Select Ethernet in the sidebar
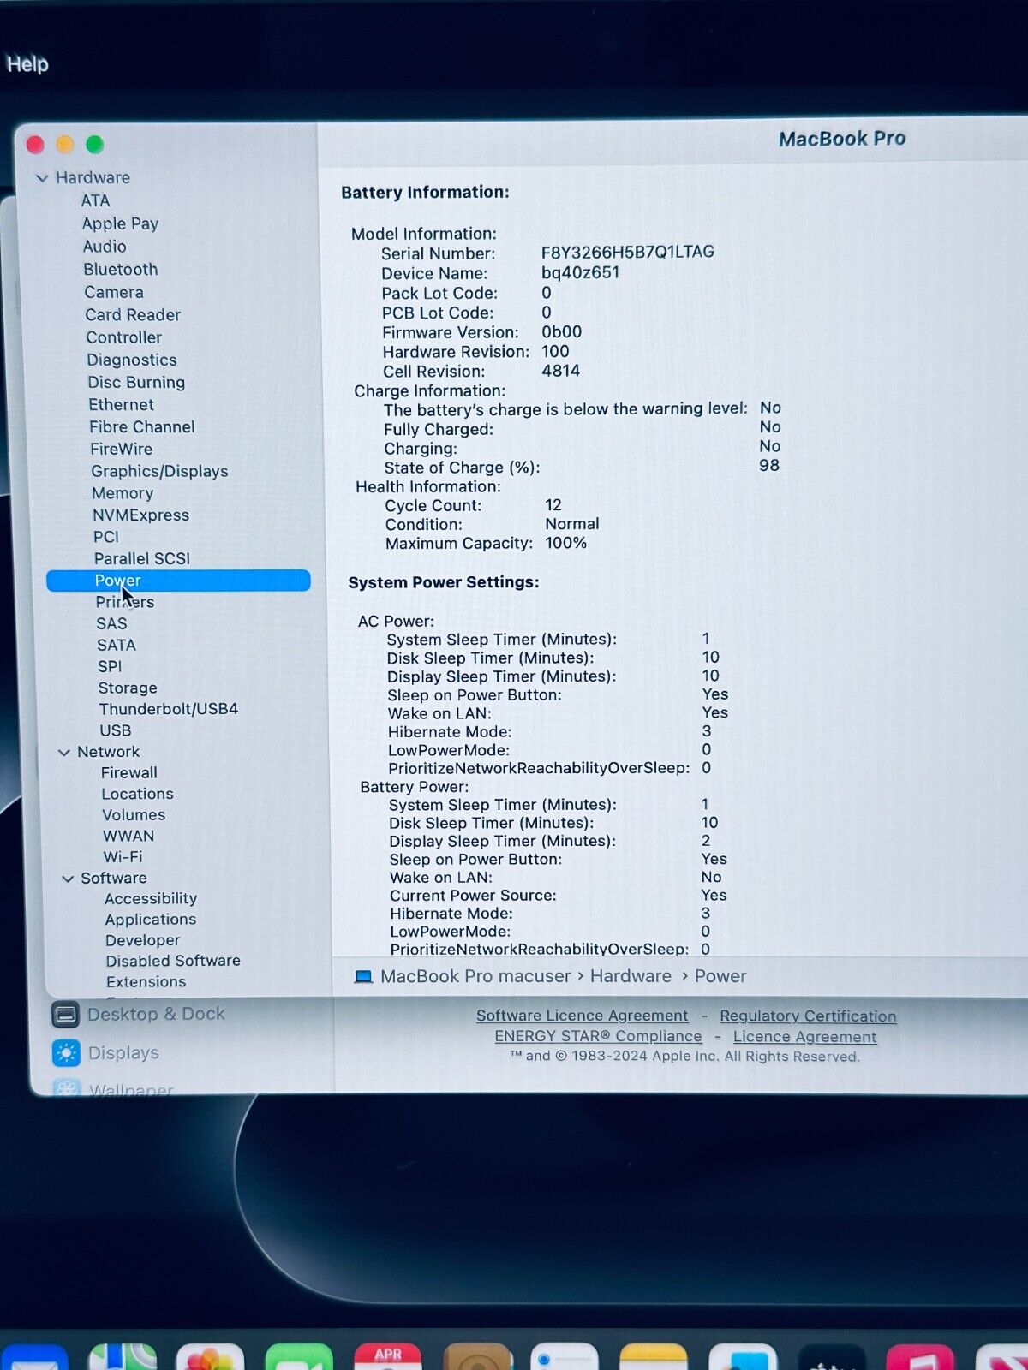 [x=121, y=404]
